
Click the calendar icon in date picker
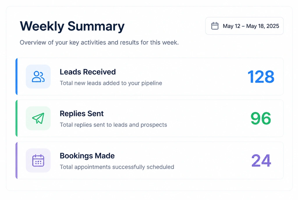point(215,26)
